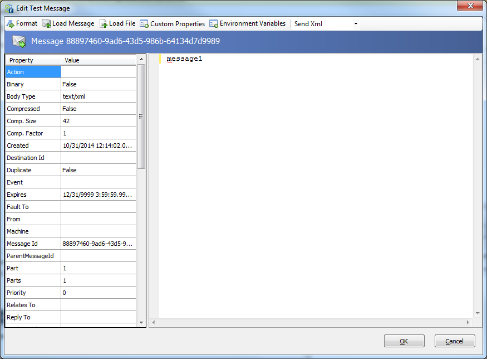Click the Body Type value cell
The width and height of the screenshot is (487, 359).
tap(98, 96)
